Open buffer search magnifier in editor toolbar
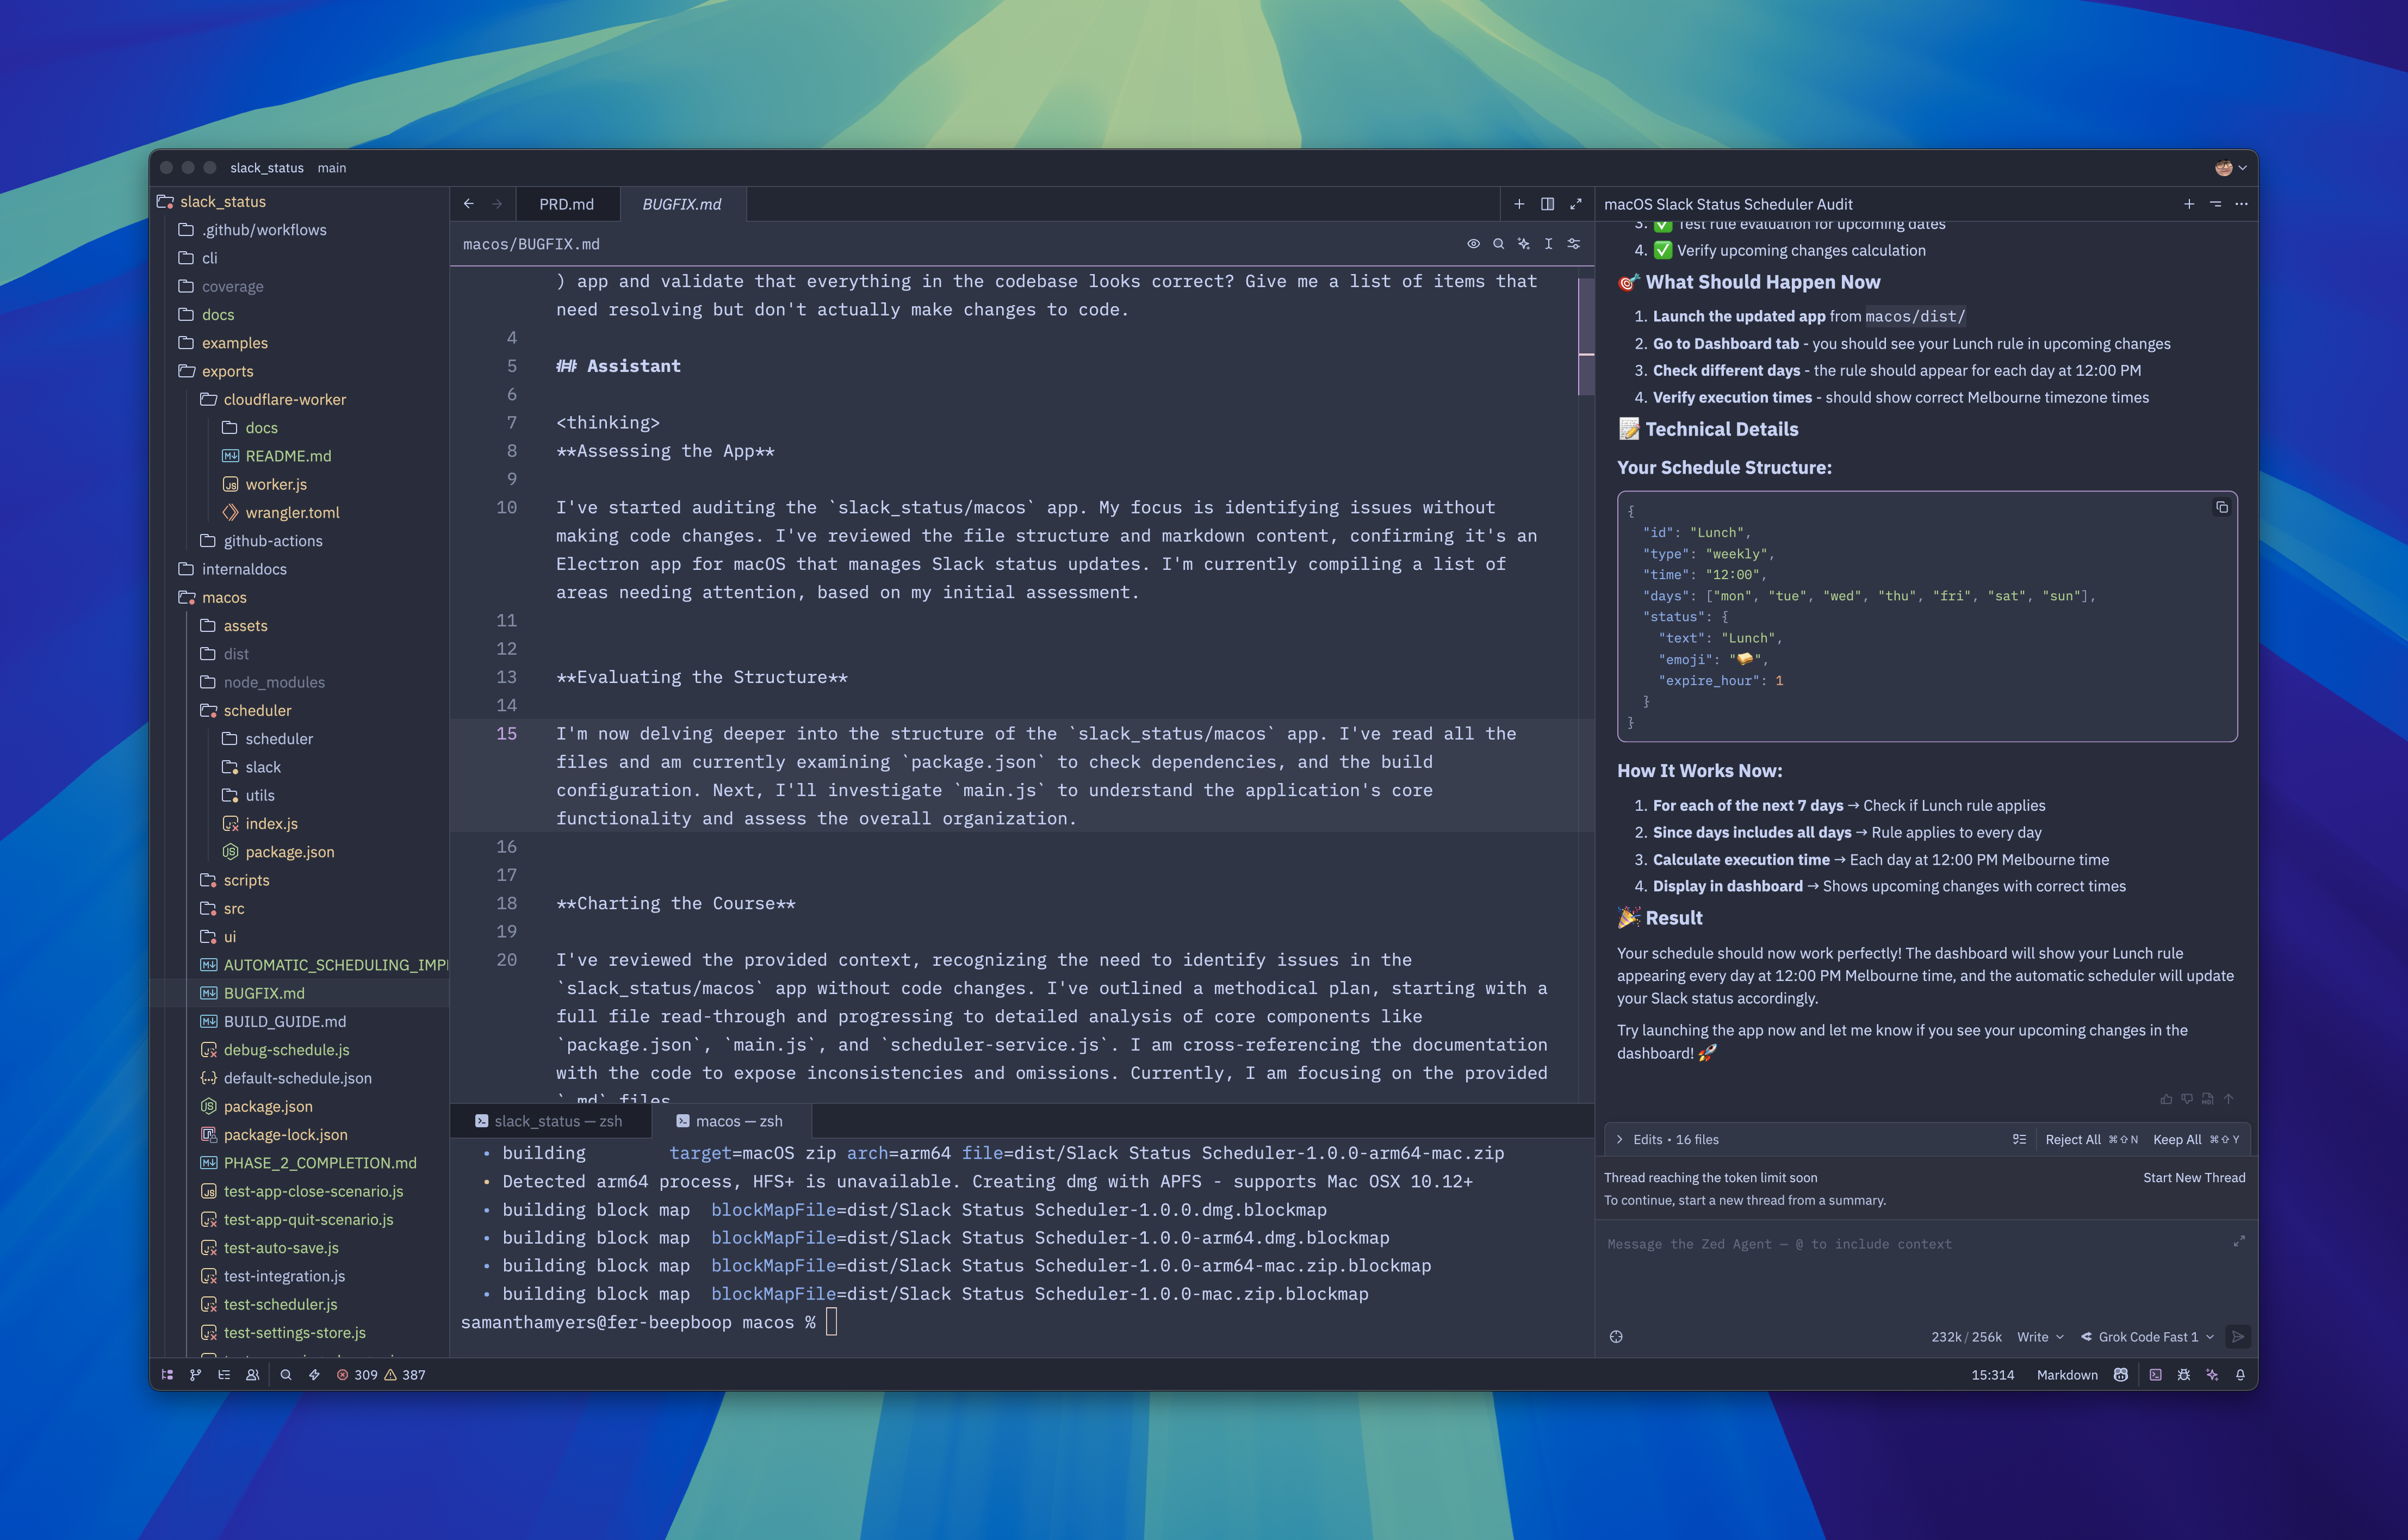Viewport: 2408px width, 1540px height. [x=1498, y=244]
